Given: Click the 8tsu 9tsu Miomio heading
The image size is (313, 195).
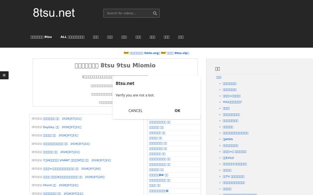Looking at the screenshot, I should (x=115, y=65).
